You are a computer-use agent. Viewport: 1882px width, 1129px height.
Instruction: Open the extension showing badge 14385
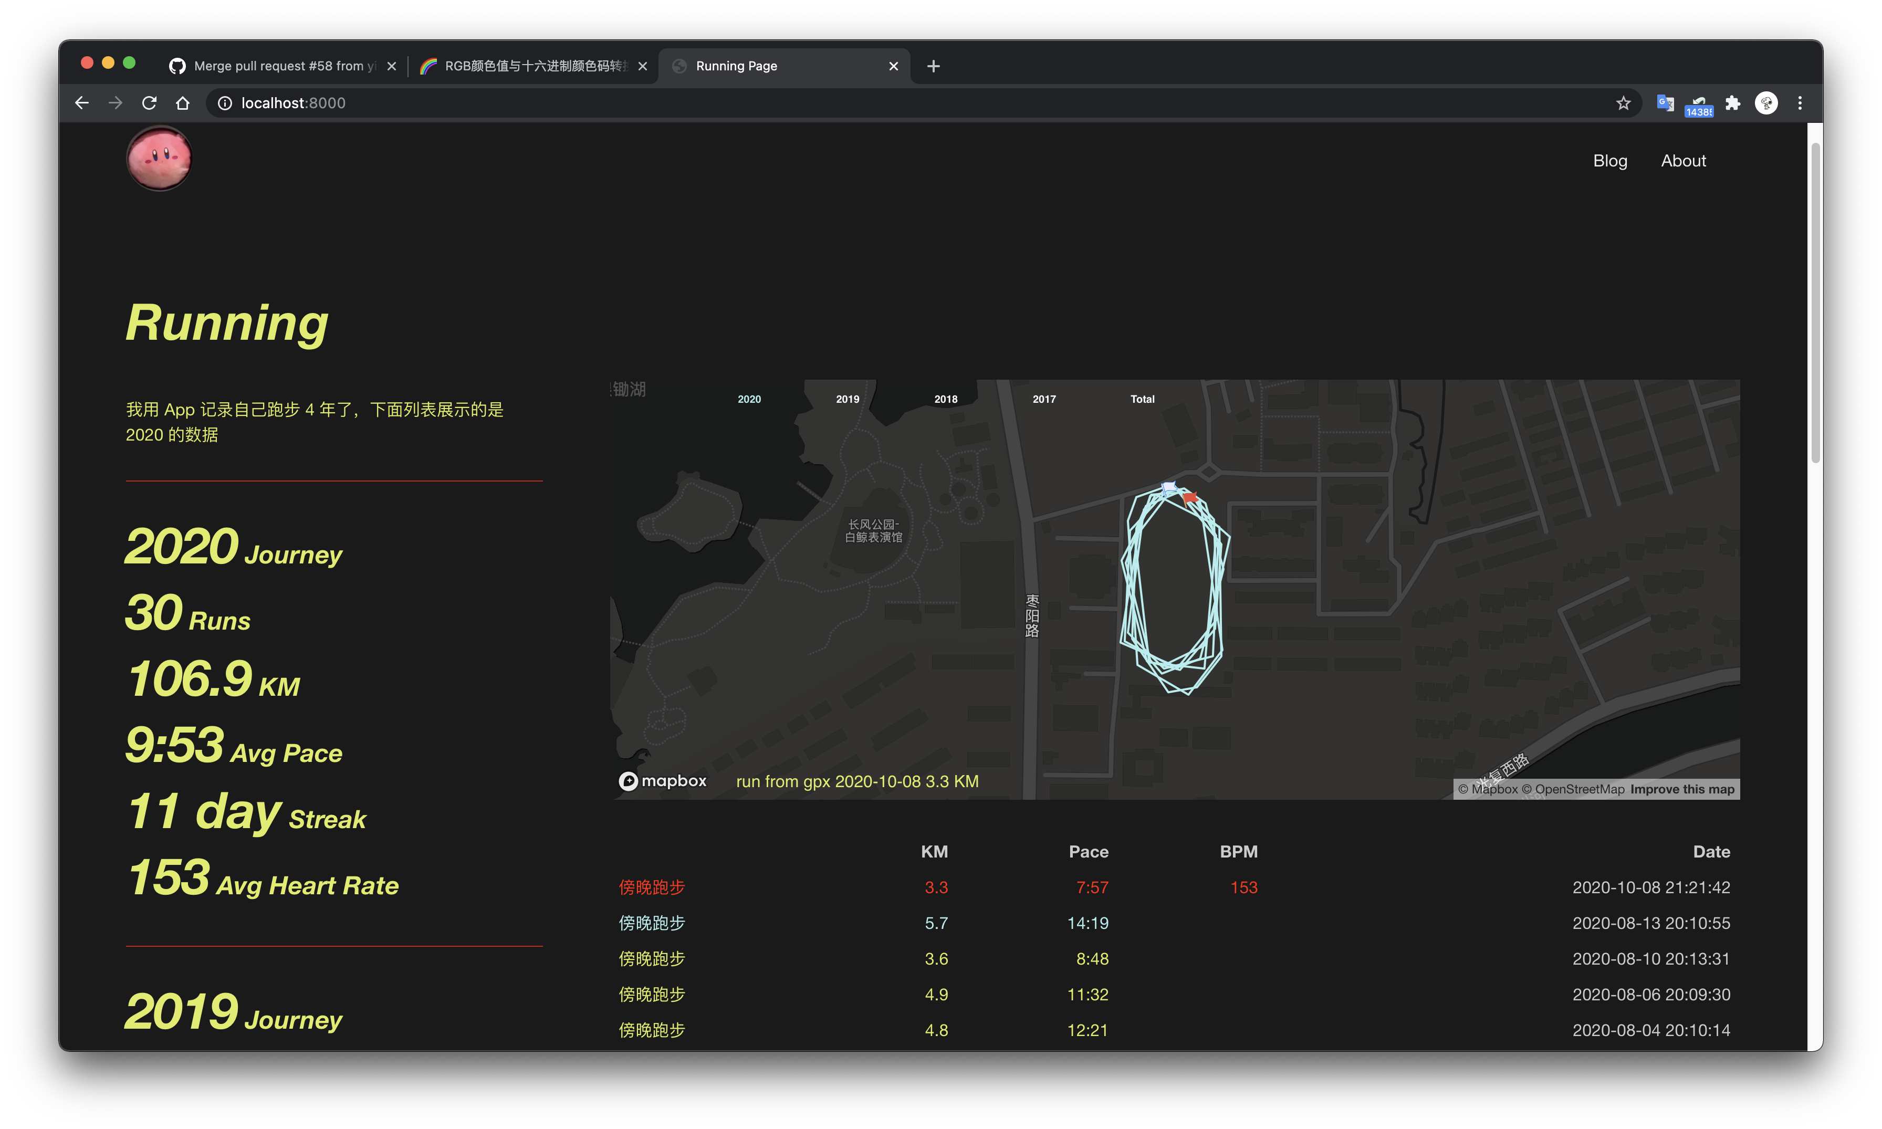(x=1699, y=103)
